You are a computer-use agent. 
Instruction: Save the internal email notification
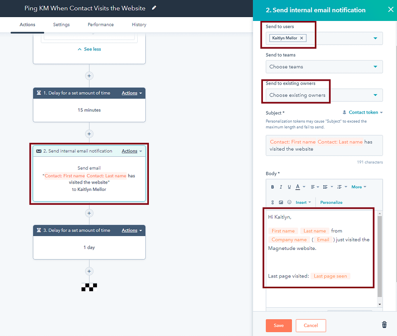pos(278,326)
